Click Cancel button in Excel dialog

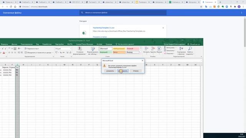coord(136,71)
